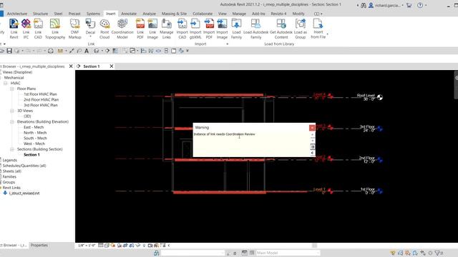Open the Massing & Site tab
458x257 pixels.
(174, 14)
